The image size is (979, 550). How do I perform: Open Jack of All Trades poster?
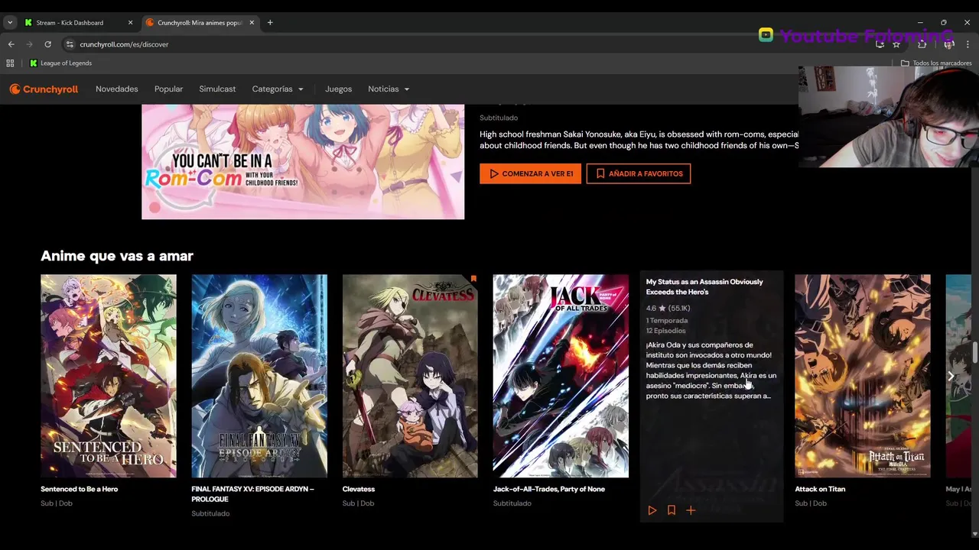[561, 376]
